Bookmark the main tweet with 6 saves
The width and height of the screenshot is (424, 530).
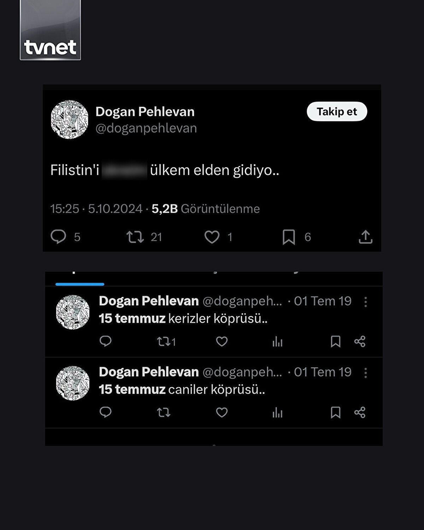click(289, 237)
